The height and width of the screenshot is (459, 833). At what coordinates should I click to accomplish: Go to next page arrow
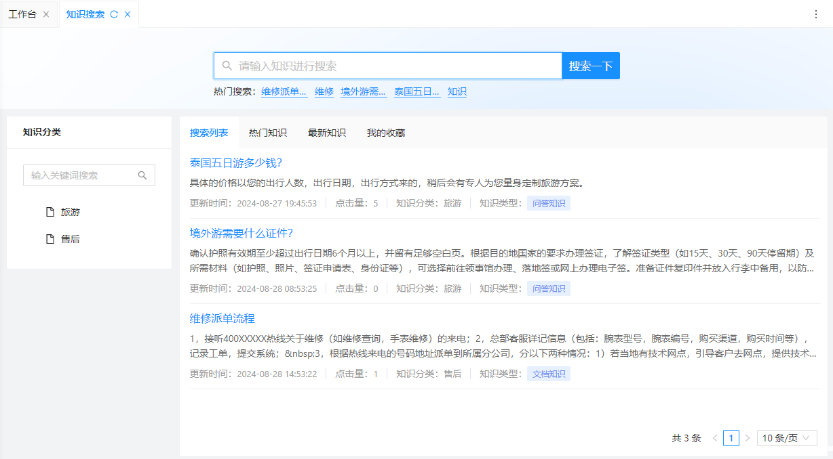(748, 438)
